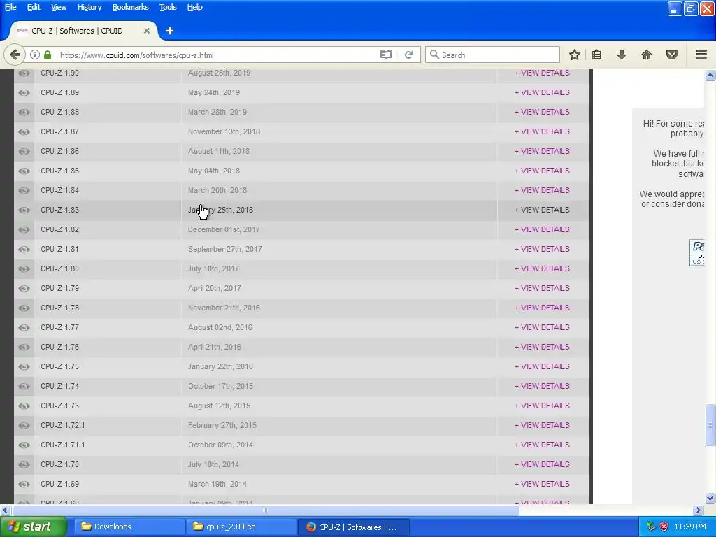Click the PayPal donate button icon
This screenshot has width=716, height=537.
(x=696, y=252)
